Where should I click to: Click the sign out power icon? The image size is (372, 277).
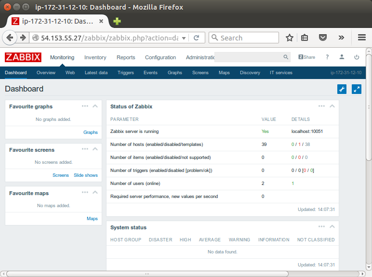357,57
